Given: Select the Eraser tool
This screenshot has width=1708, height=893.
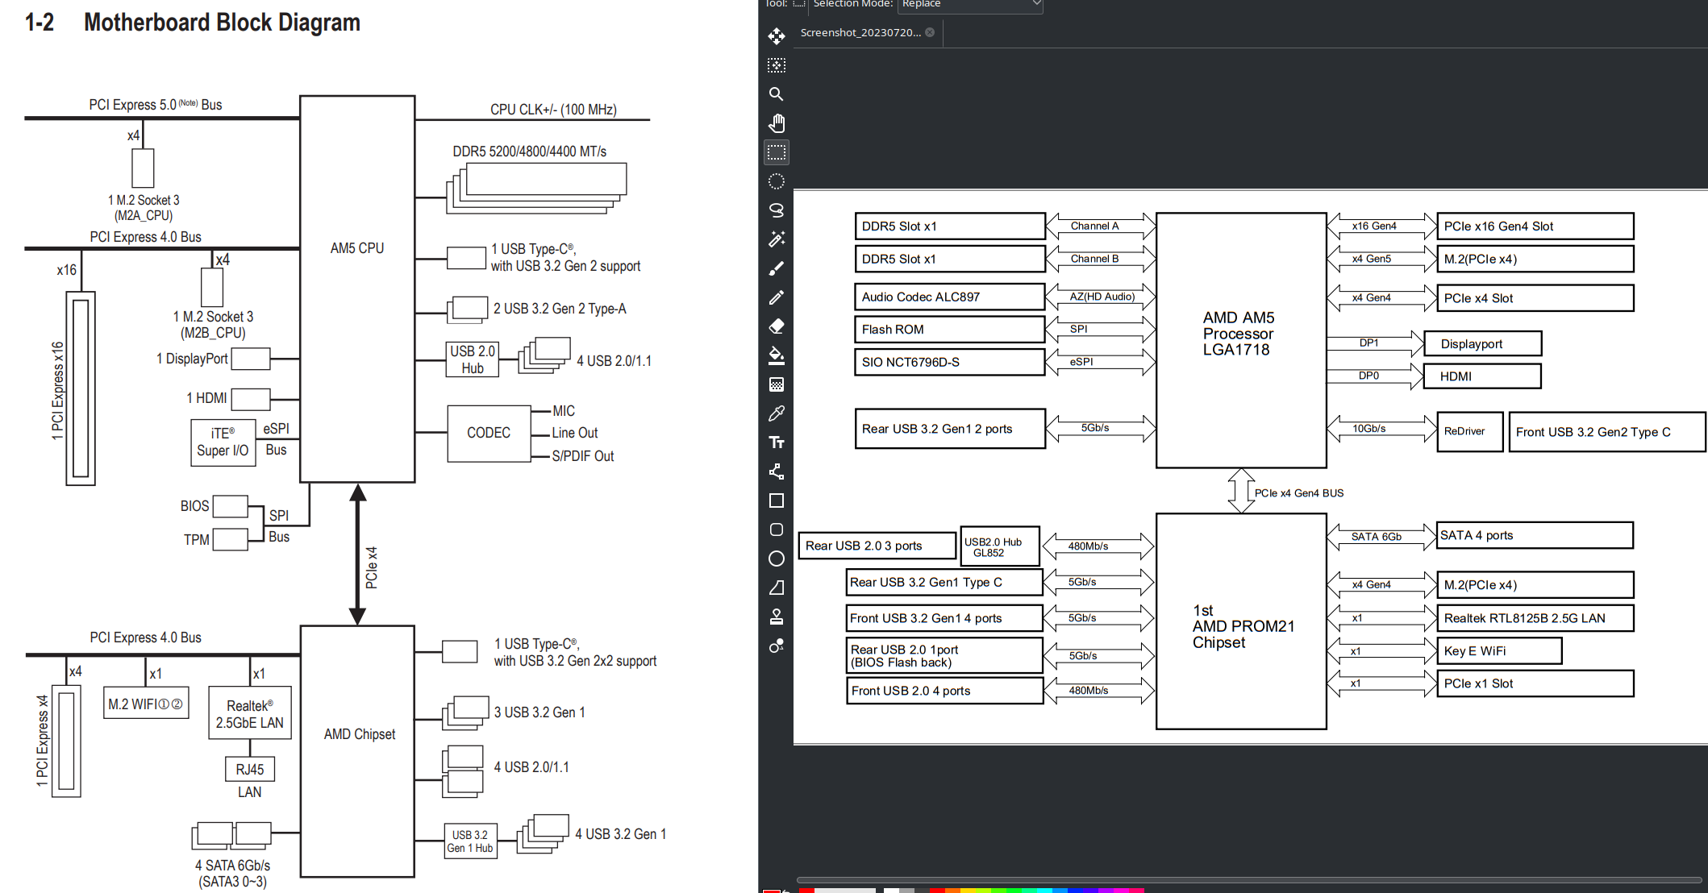Looking at the screenshot, I should 777,326.
